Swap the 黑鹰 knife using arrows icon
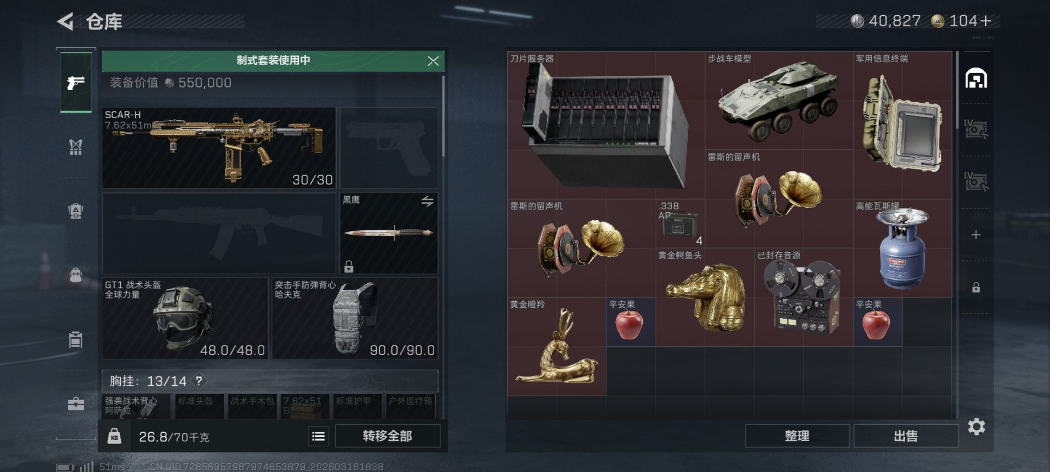 point(427,201)
